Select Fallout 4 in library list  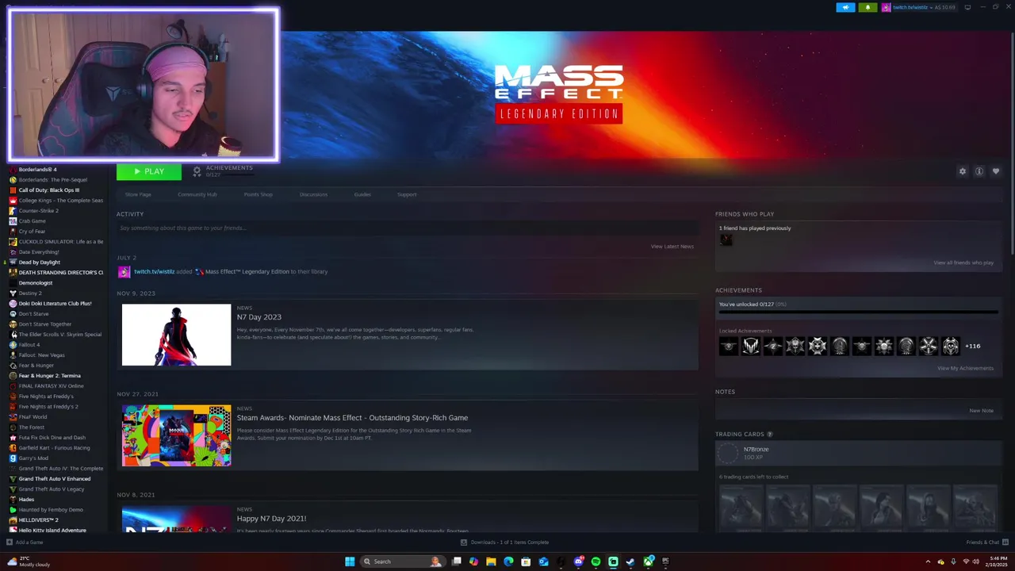pyautogui.click(x=29, y=345)
